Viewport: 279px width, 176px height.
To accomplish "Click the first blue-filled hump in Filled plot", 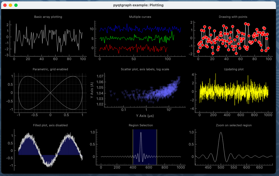I will (29, 146).
